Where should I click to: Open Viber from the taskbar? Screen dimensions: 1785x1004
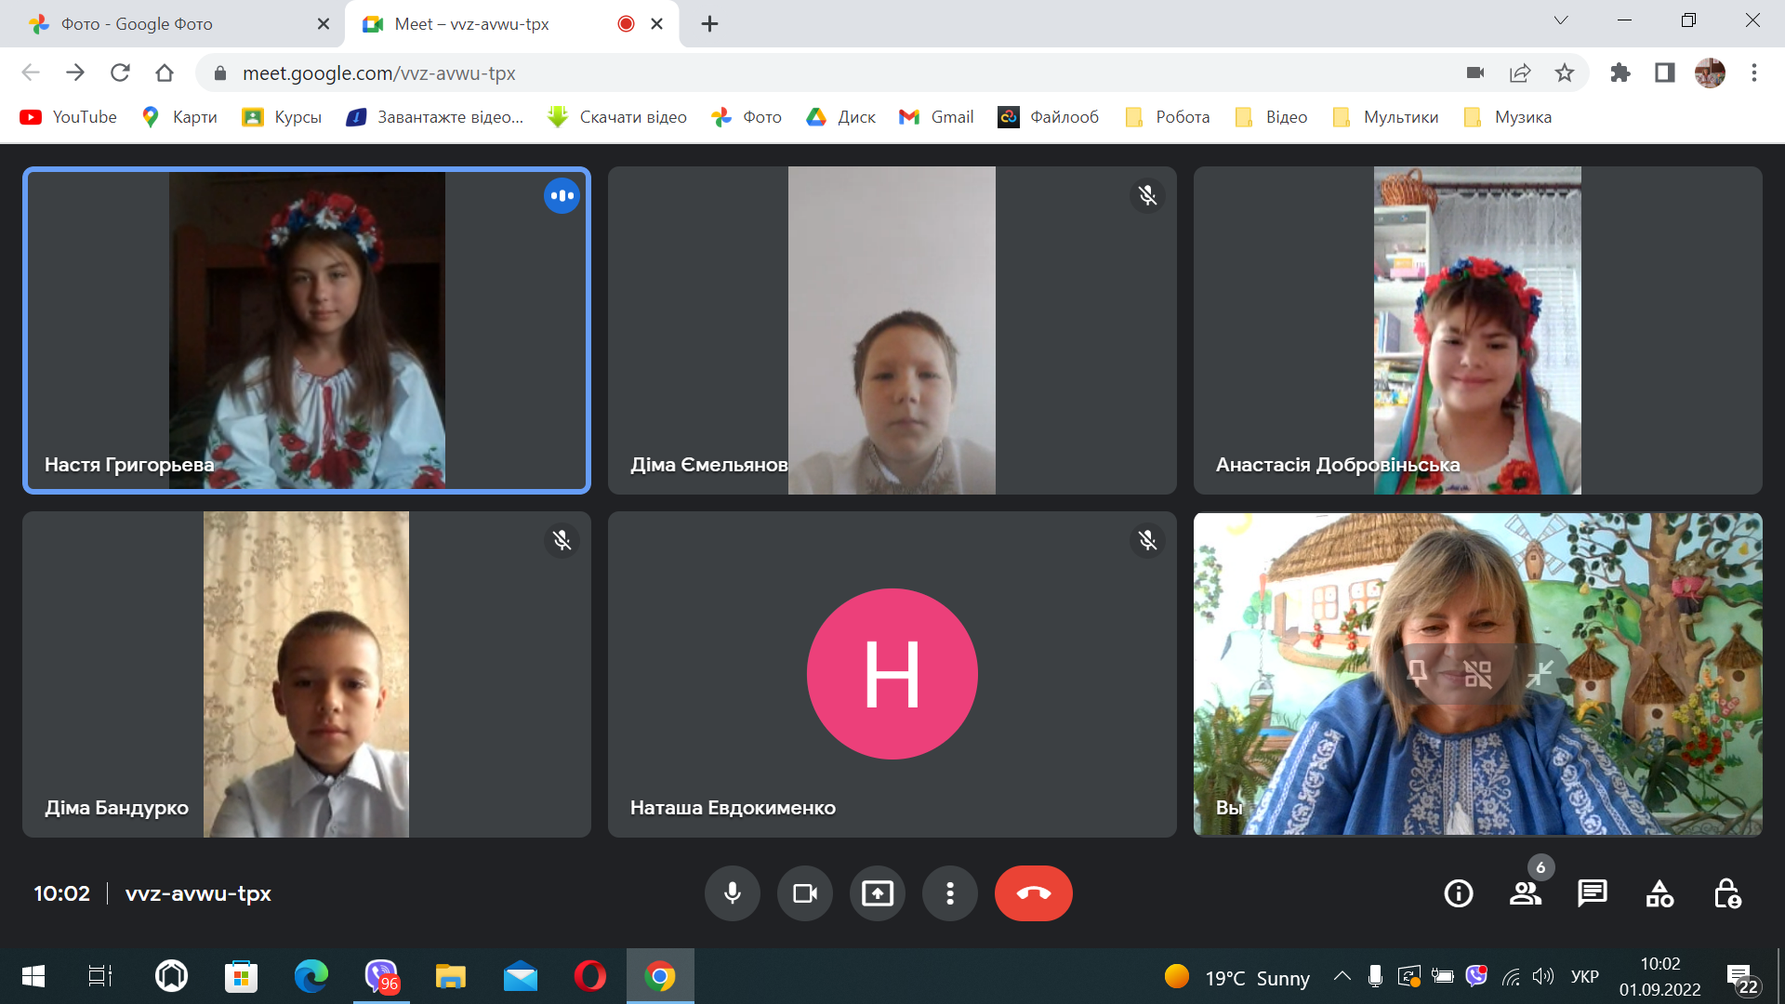click(x=380, y=976)
